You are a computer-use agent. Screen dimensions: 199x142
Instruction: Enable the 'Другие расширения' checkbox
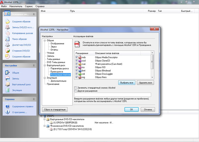76,91
